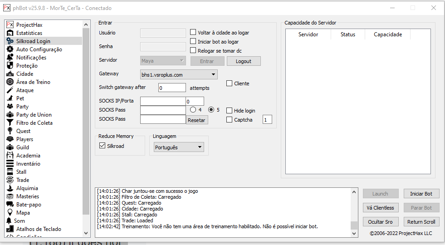This screenshot has width=445, height=245.
Task: Select the Ataque sword icon
Action: pos(10,90)
